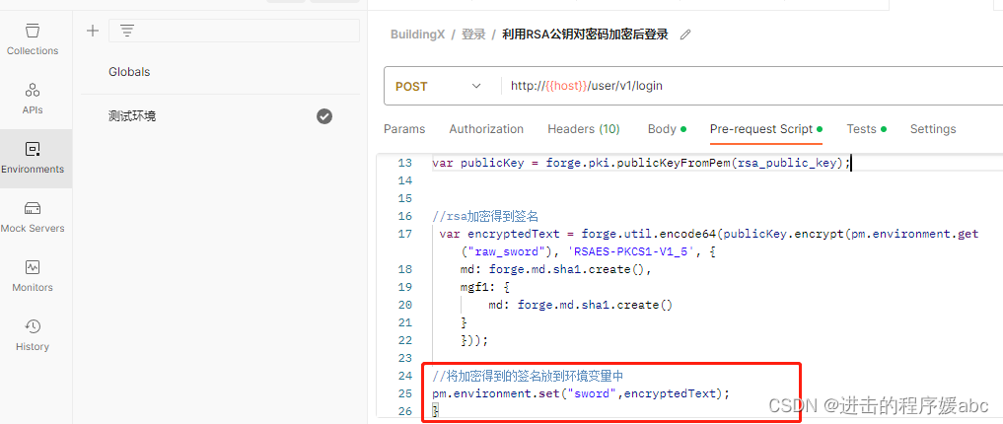1003x424 pixels.
Task: Click line 19 mgf1 code
Action: click(x=484, y=287)
